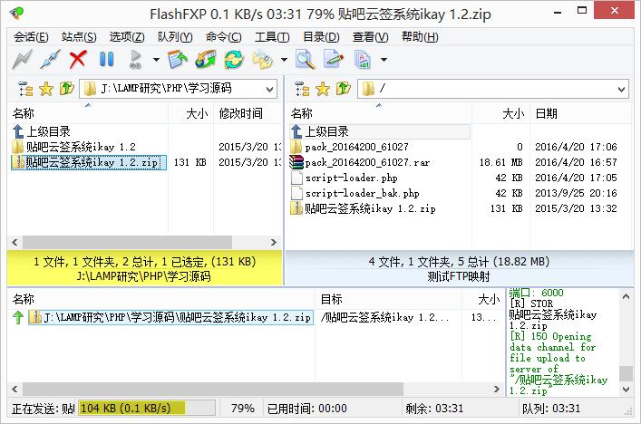Open the 工具(T) menu
The height and width of the screenshot is (424, 641).
[x=272, y=37]
